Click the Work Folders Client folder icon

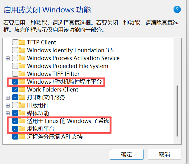(22, 89)
